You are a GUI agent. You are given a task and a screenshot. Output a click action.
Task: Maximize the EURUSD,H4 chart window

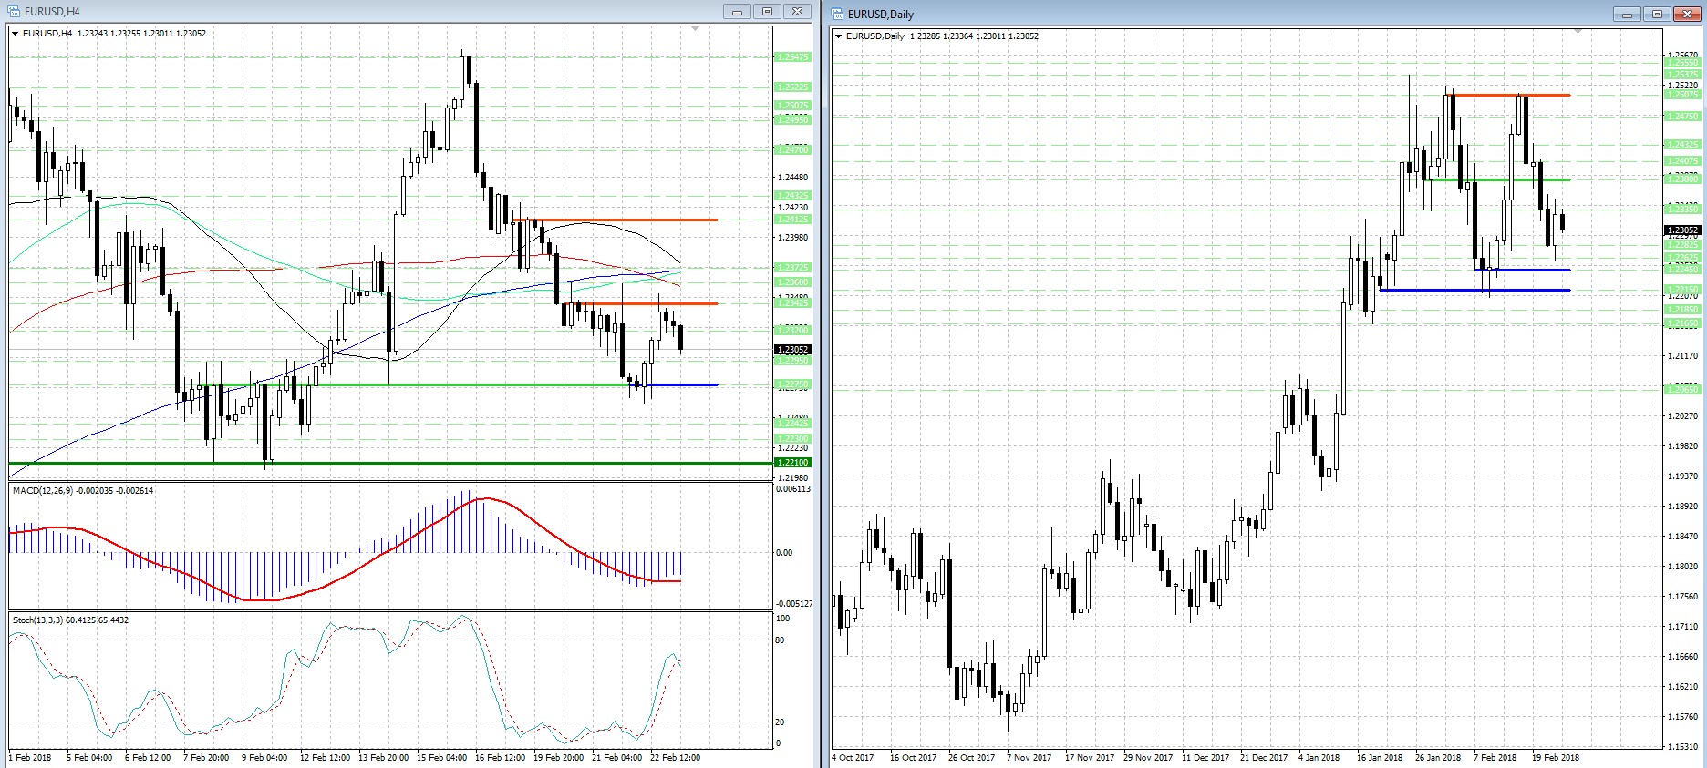coord(767,12)
